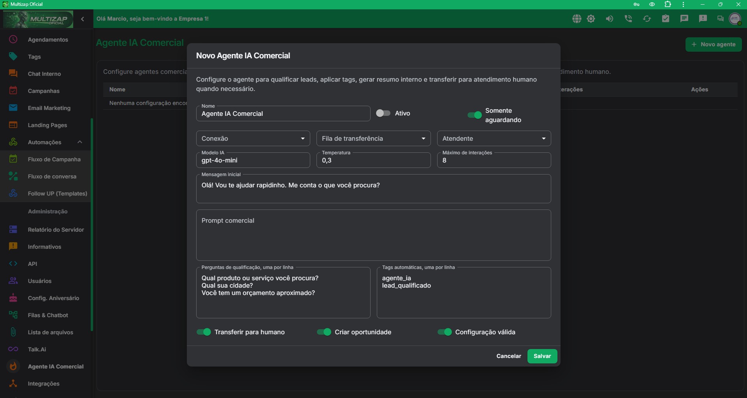Image resolution: width=747 pixels, height=398 pixels.
Task: Click the refresh sync icon in header
Action: (647, 19)
